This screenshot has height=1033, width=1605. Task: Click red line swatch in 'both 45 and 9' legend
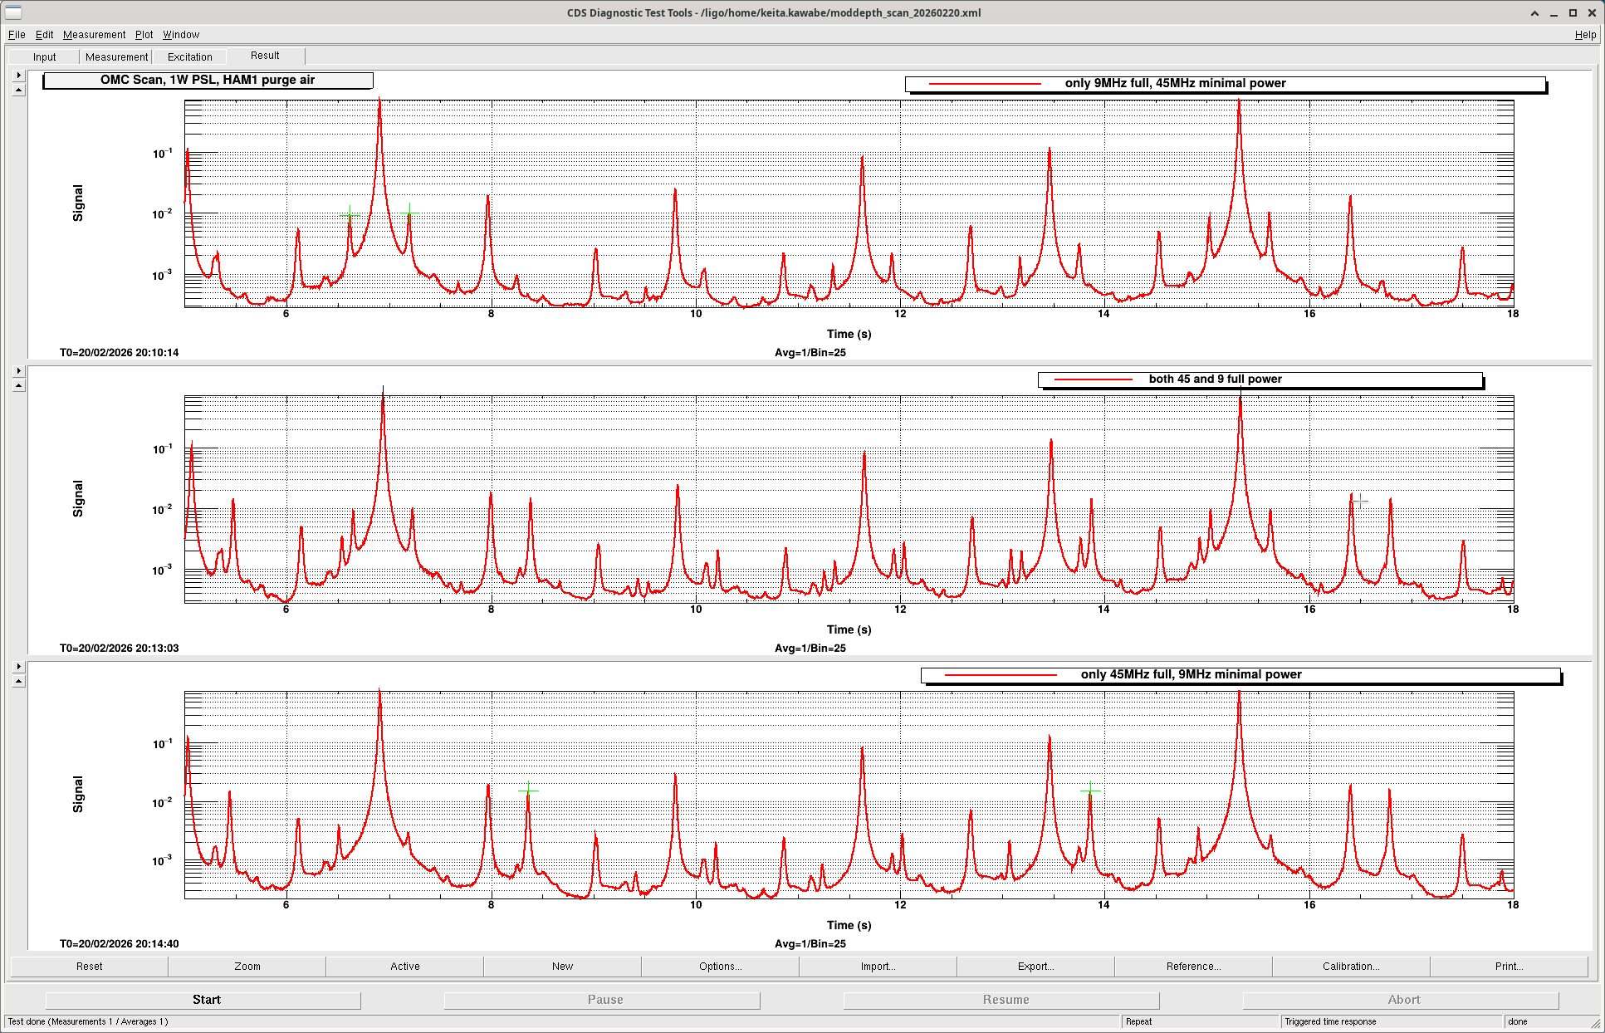tap(1093, 379)
